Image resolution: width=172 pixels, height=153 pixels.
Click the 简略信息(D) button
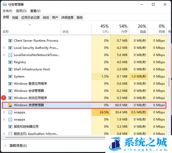pos(18,146)
